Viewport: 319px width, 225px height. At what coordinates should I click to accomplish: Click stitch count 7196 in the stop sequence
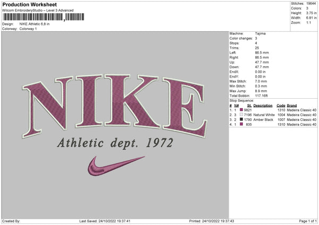(x=248, y=115)
